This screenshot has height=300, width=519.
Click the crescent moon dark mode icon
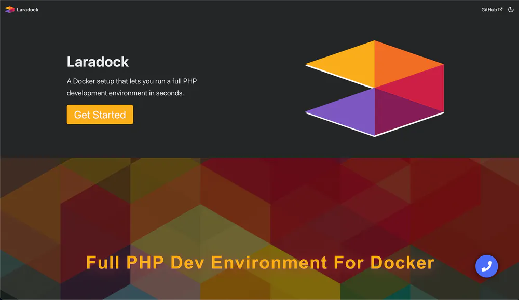pos(511,9)
